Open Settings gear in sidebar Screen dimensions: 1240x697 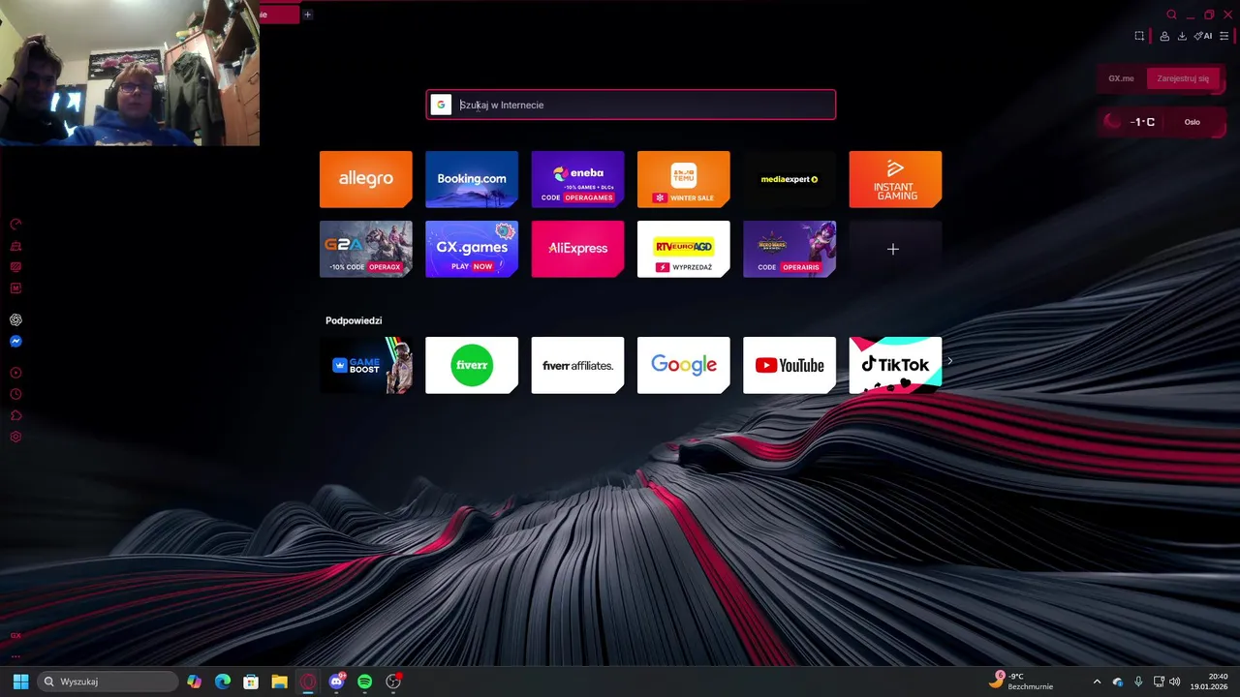click(x=15, y=437)
